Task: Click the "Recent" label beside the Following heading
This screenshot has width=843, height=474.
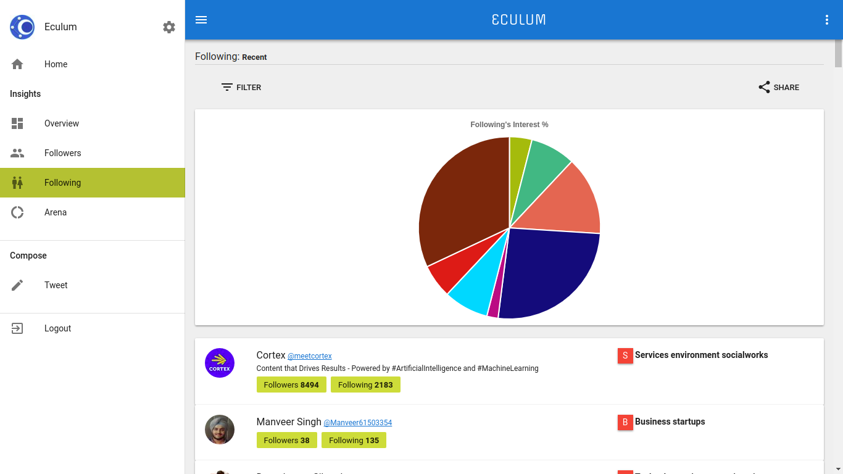Action: (x=254, y=57)
